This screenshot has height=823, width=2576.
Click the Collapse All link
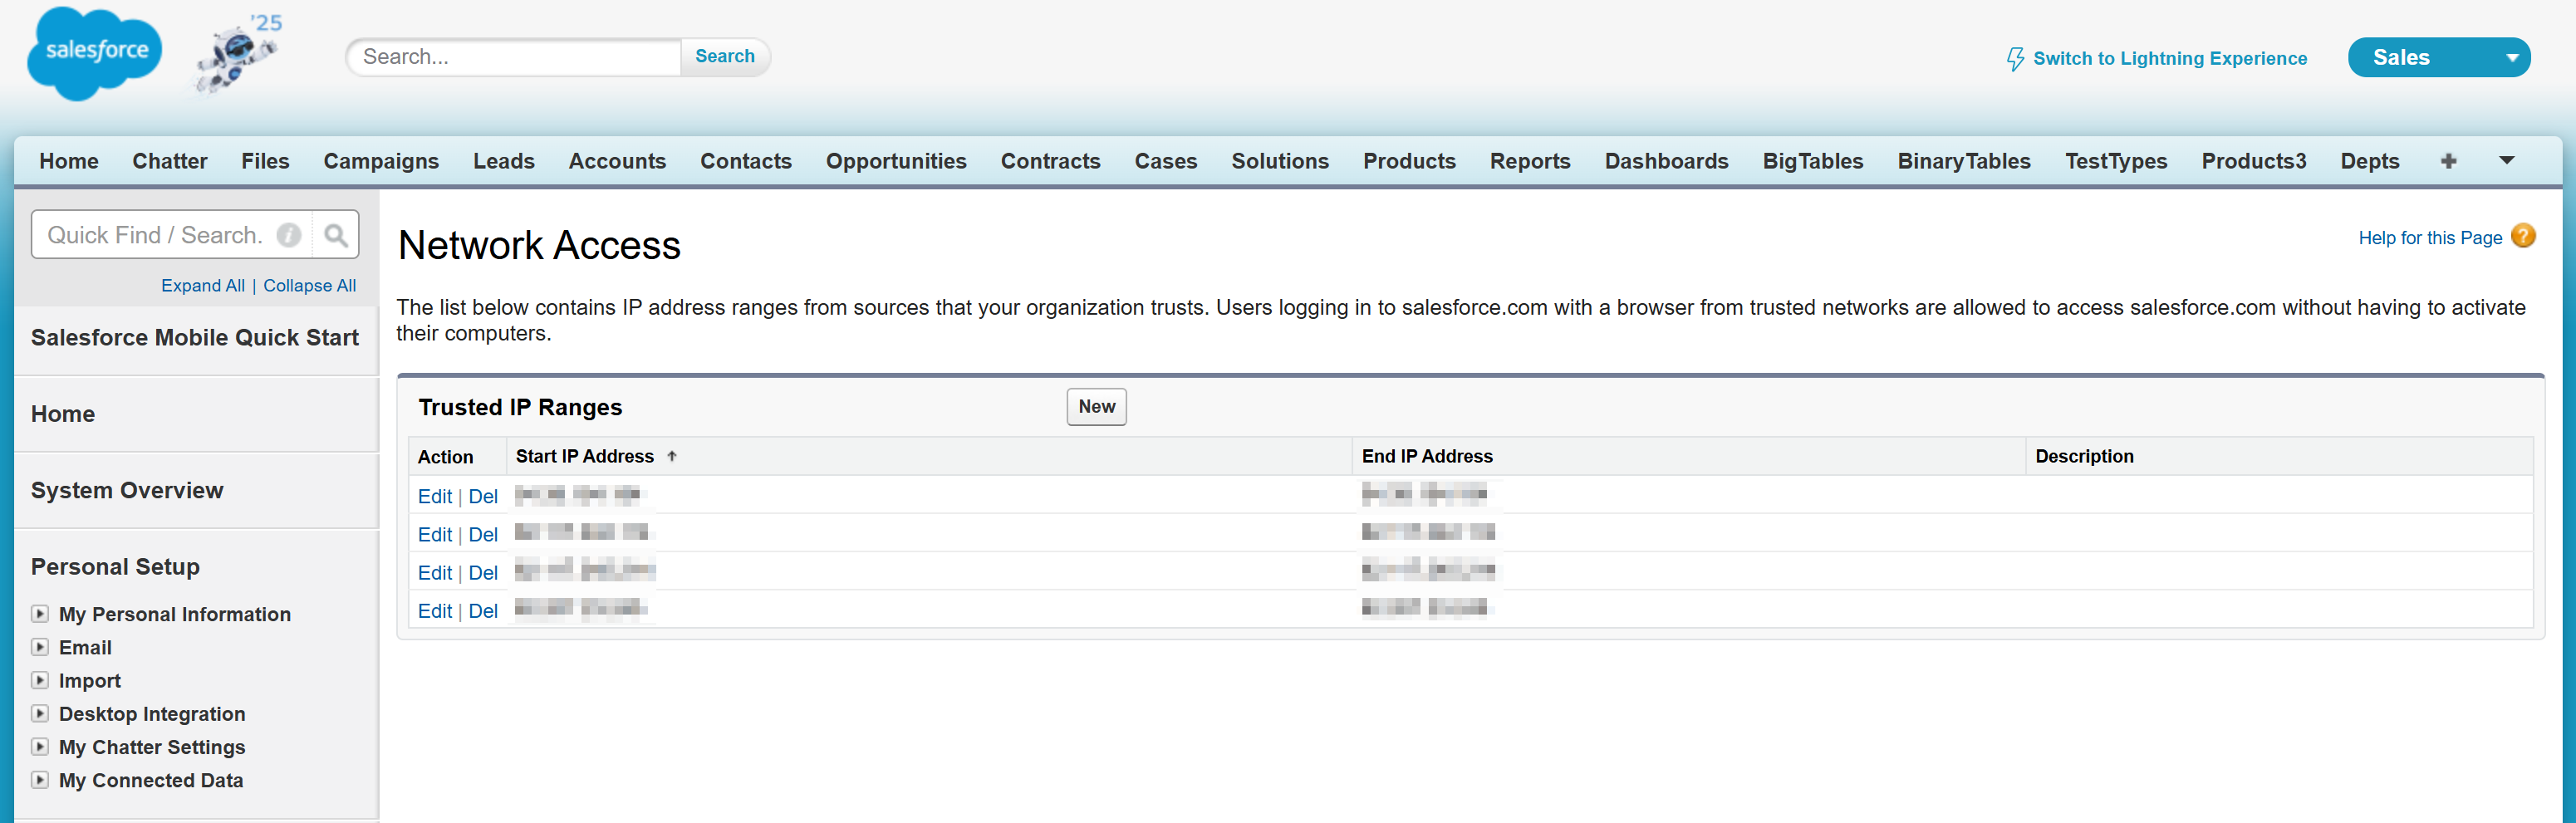pos(310,286)
